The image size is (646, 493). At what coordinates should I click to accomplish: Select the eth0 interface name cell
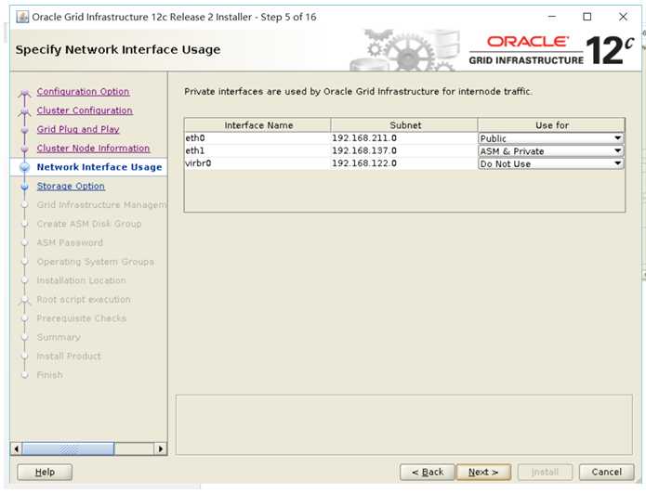pyautogui.click(x=257, y=138)
